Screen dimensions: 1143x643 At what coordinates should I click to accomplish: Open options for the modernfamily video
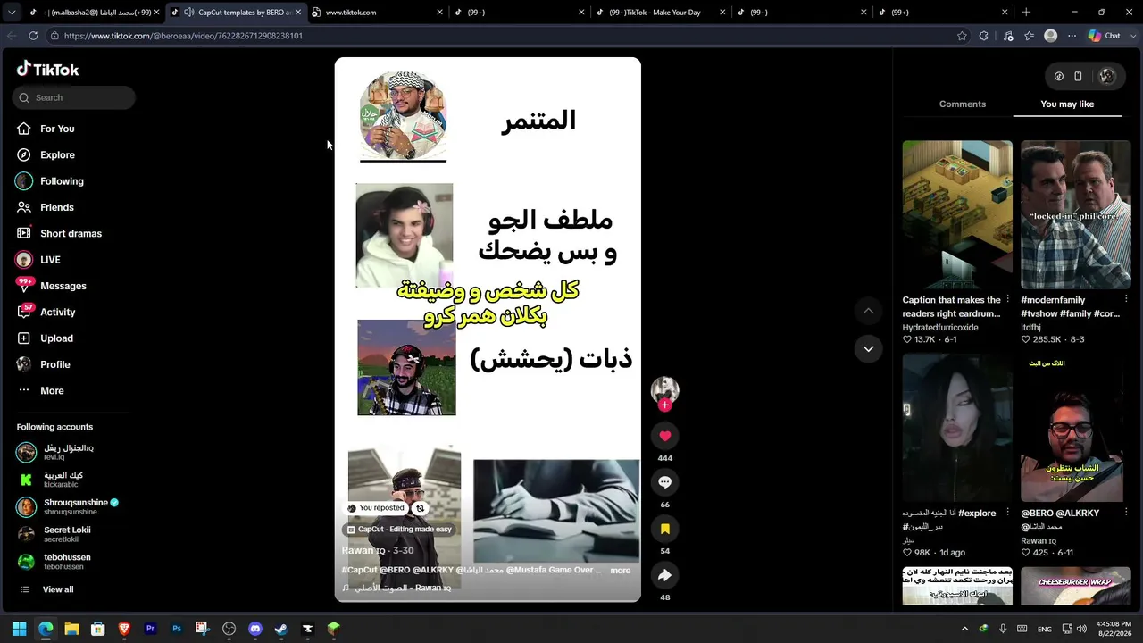tap(1126, 299)
